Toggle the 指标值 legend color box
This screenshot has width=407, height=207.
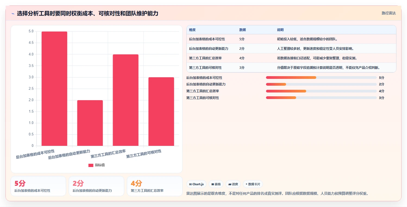tap(91, 165)
